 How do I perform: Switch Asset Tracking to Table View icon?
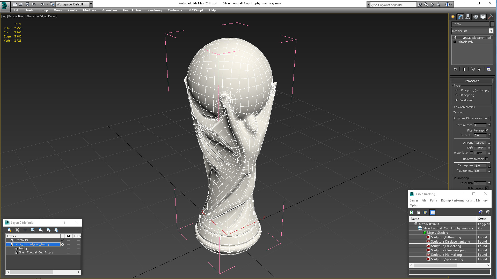433,212
